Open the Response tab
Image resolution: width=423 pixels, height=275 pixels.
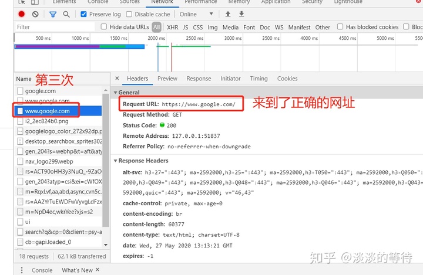click(199, 79)
